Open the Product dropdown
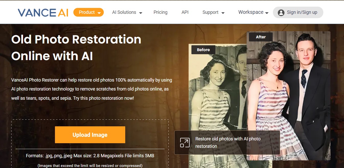 [x=87, y=12]
